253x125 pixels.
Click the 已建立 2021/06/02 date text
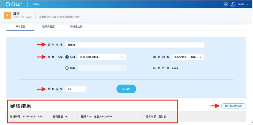coord(22,17)
